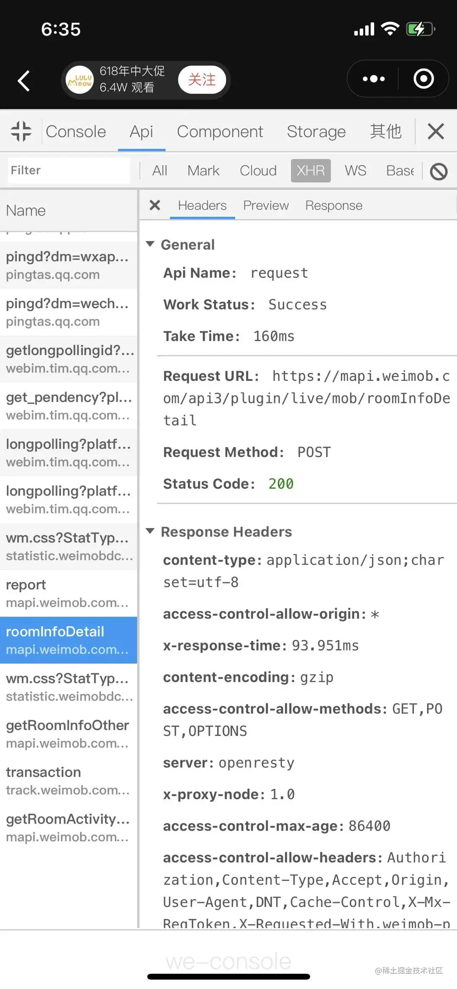Image resolution: width=457 pixels, height=989 pixels.
Task: Close the we-console panel X icon
Action: [436, 131]
